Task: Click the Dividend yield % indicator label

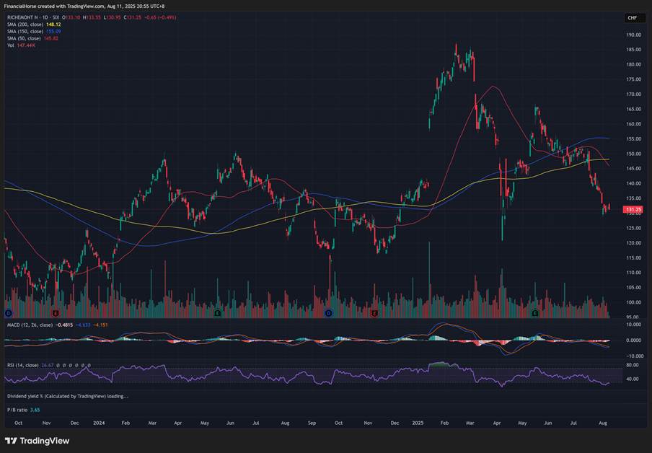Action: pyautogui.click(x=67, y=397)
